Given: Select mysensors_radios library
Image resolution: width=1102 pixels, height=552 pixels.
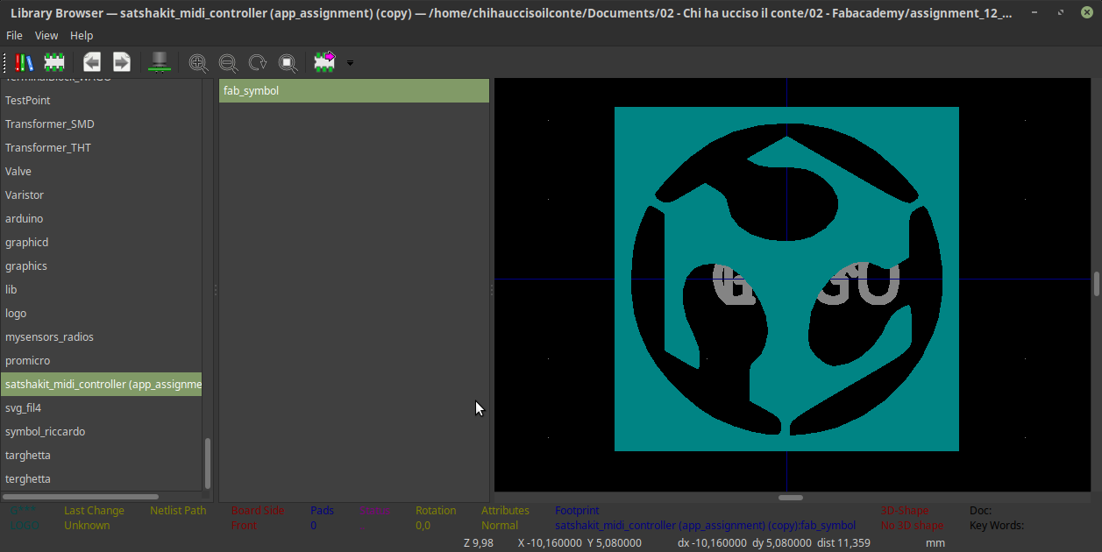Looking at the screenshot, I should 101,337.
